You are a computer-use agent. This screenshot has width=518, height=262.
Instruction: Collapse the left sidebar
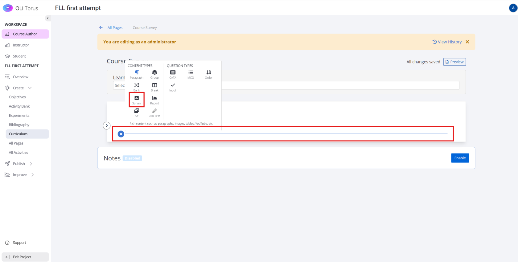tap(47, 18)
